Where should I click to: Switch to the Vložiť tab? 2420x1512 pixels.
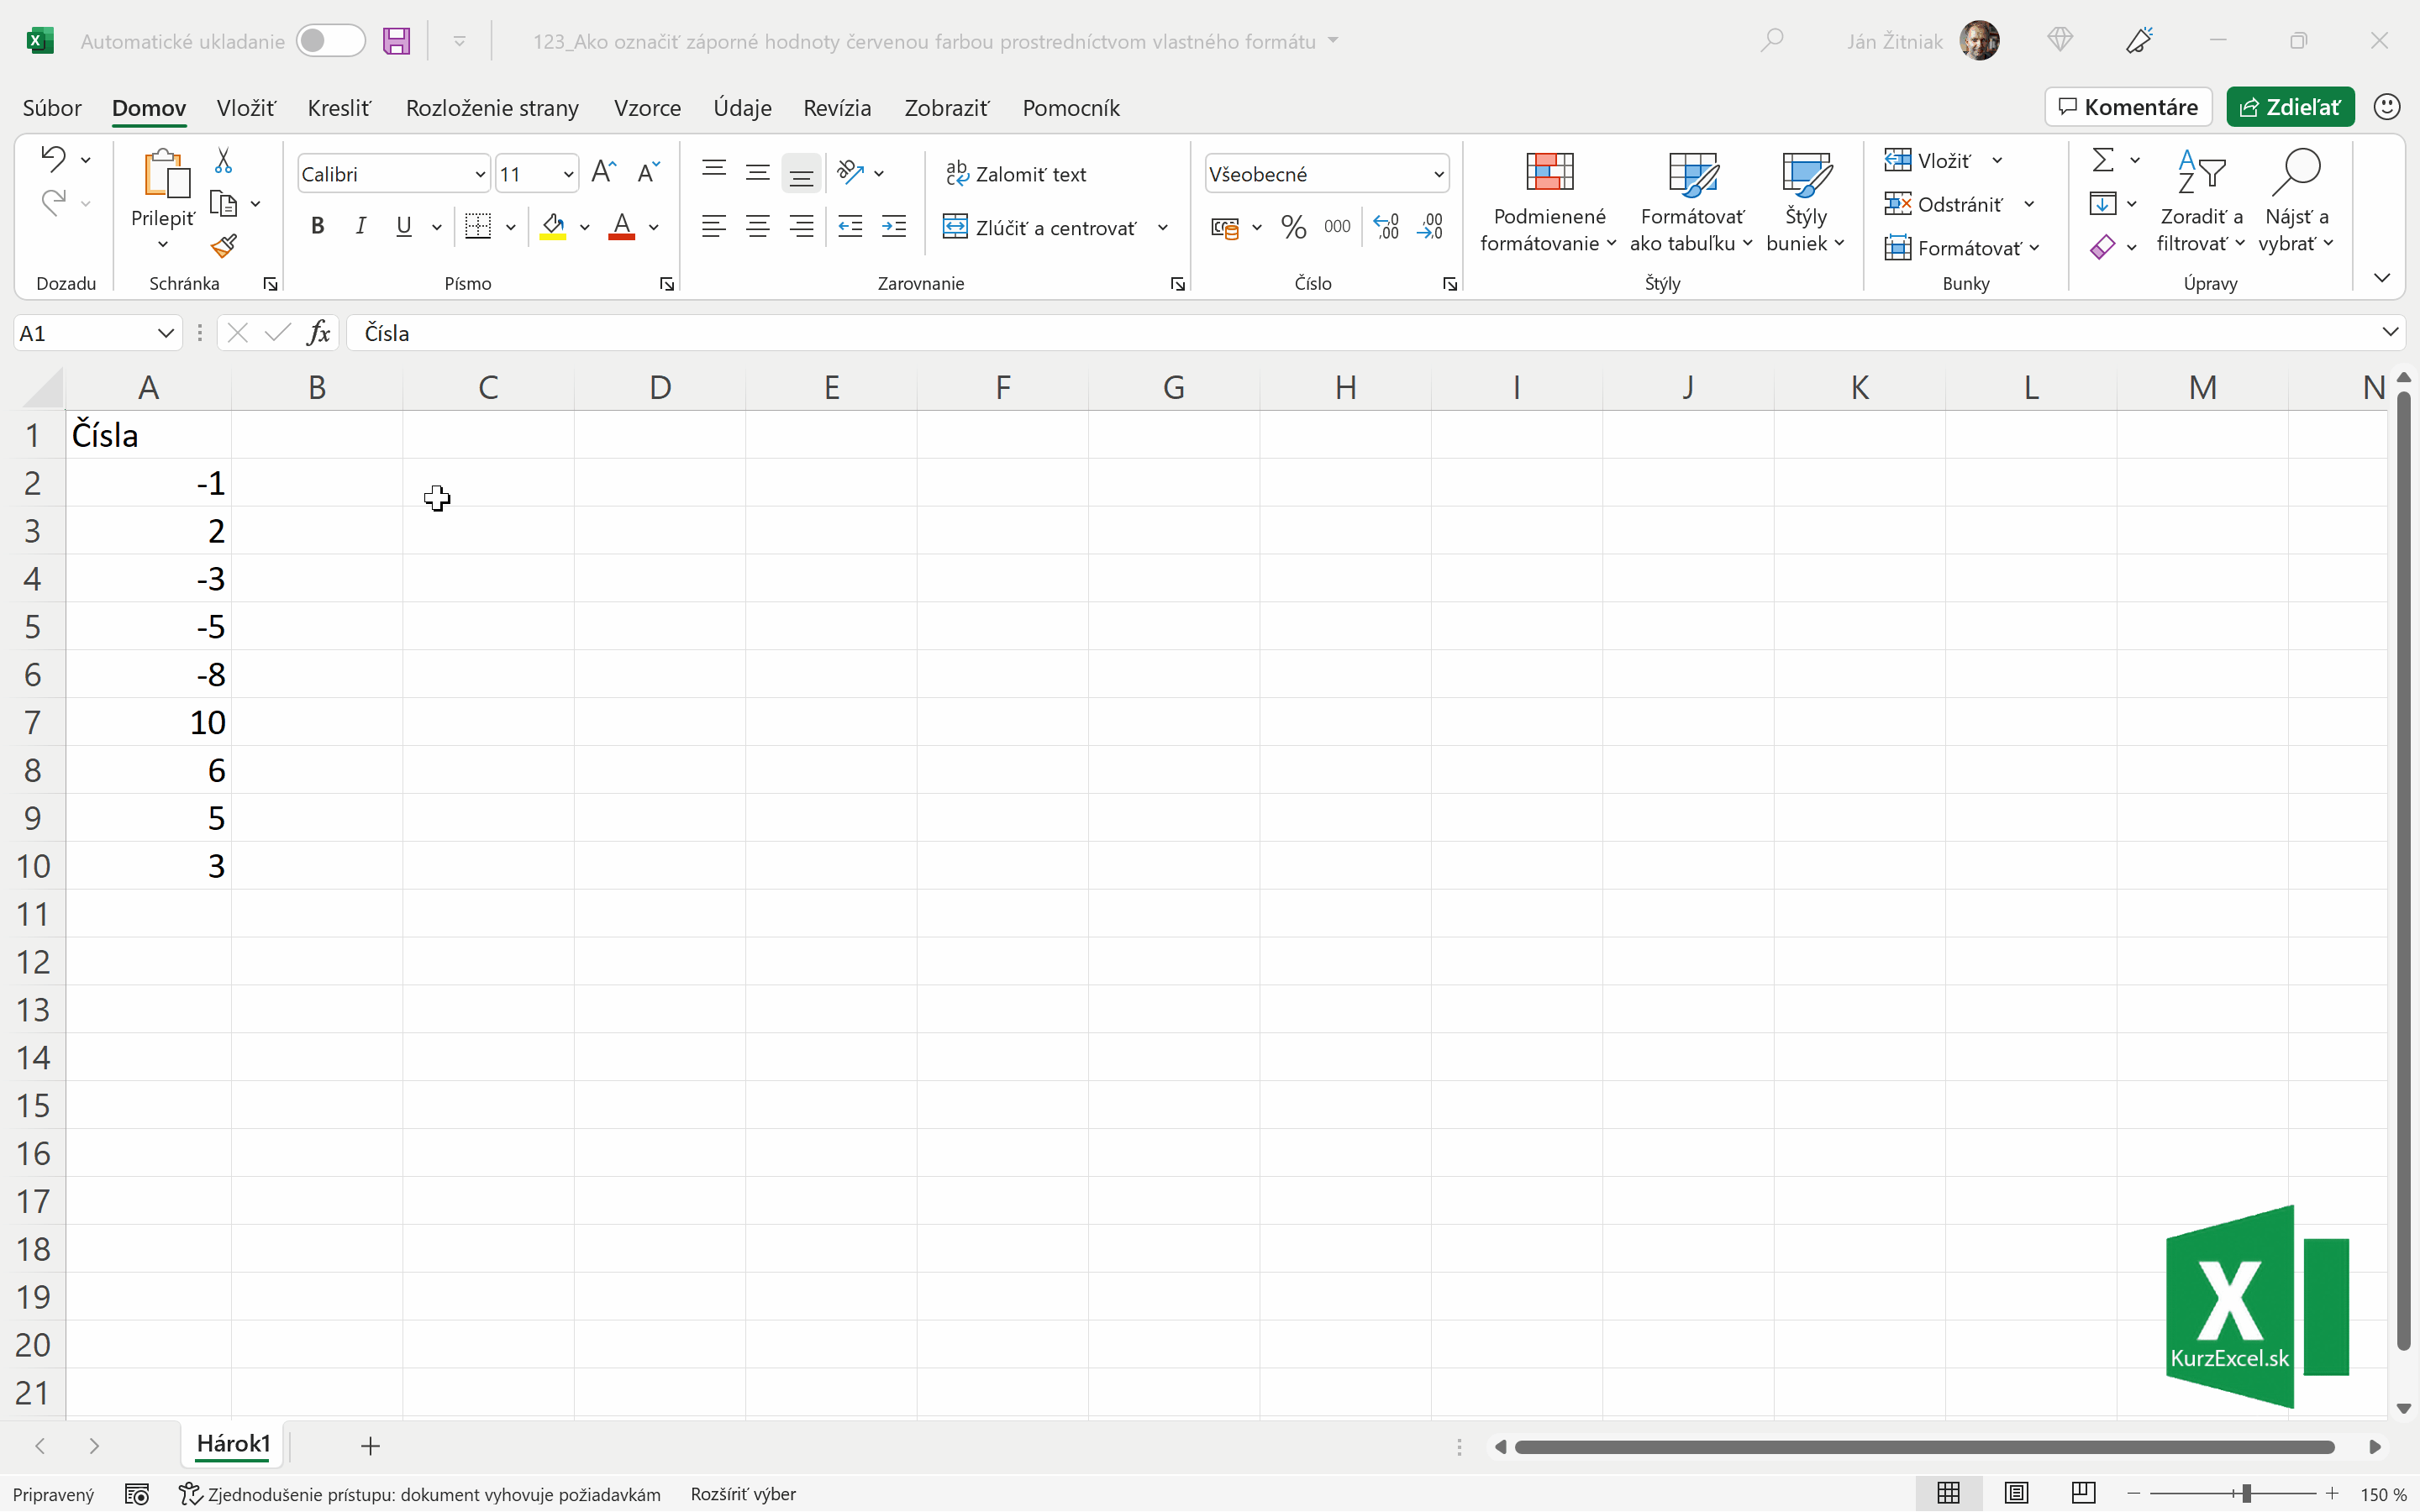246,108
